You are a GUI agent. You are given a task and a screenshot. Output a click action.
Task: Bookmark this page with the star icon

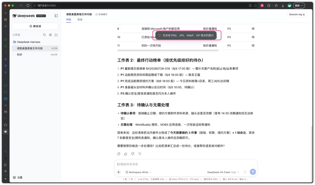(256, 6)
